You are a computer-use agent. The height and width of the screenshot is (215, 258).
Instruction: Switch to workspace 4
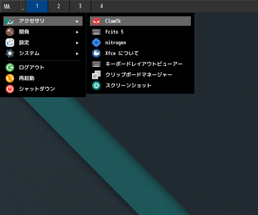[x=101, y=6]
